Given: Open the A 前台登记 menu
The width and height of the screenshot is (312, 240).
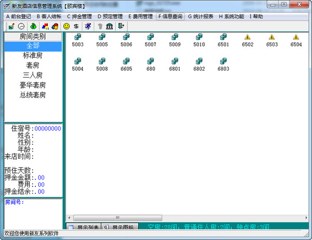Looking at the screenshot, I should click(x=19, y=17).
